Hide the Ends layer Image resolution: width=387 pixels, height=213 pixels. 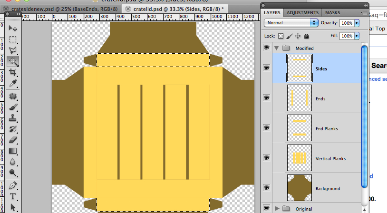(x=266, y=98)
